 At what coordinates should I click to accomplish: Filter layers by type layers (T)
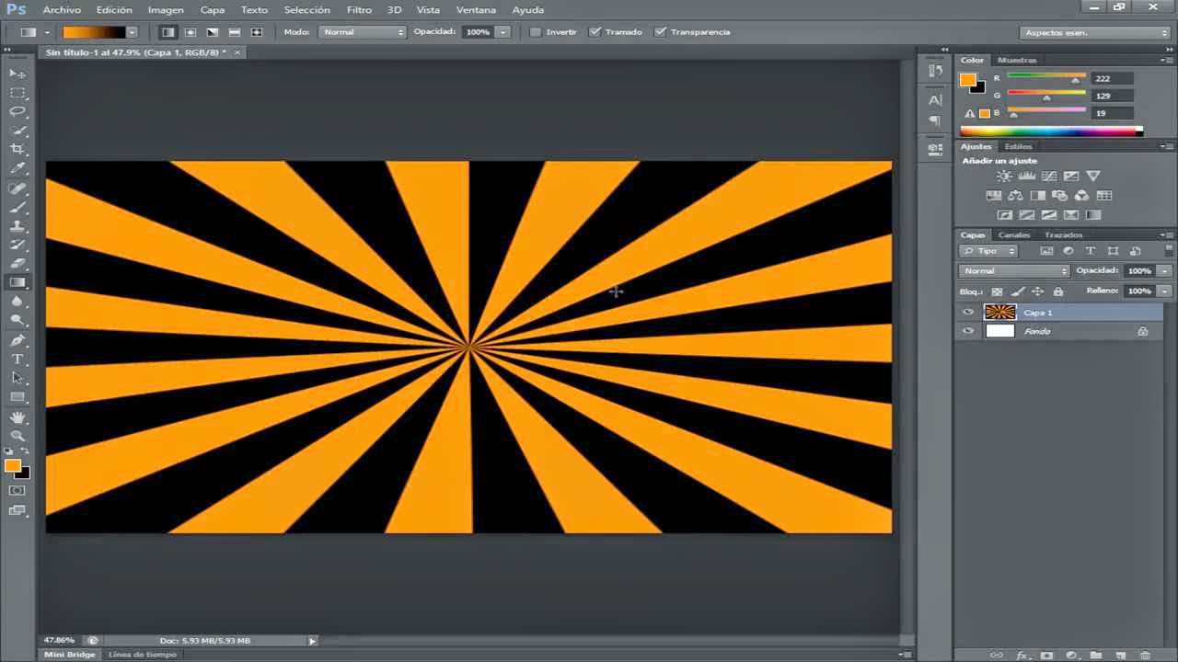tap(1091, 251)
